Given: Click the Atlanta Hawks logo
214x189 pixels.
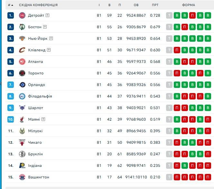Looking at the screenshot, I should (22, 62).
